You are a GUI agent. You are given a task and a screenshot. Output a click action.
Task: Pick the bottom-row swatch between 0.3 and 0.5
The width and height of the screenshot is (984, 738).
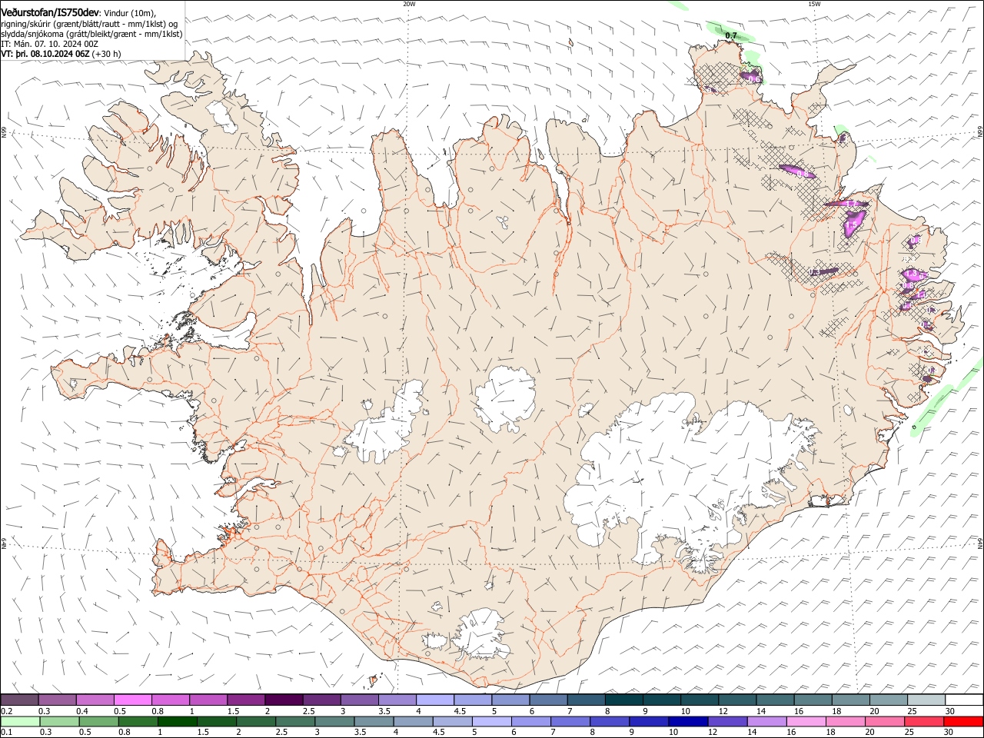click(59, 722)
